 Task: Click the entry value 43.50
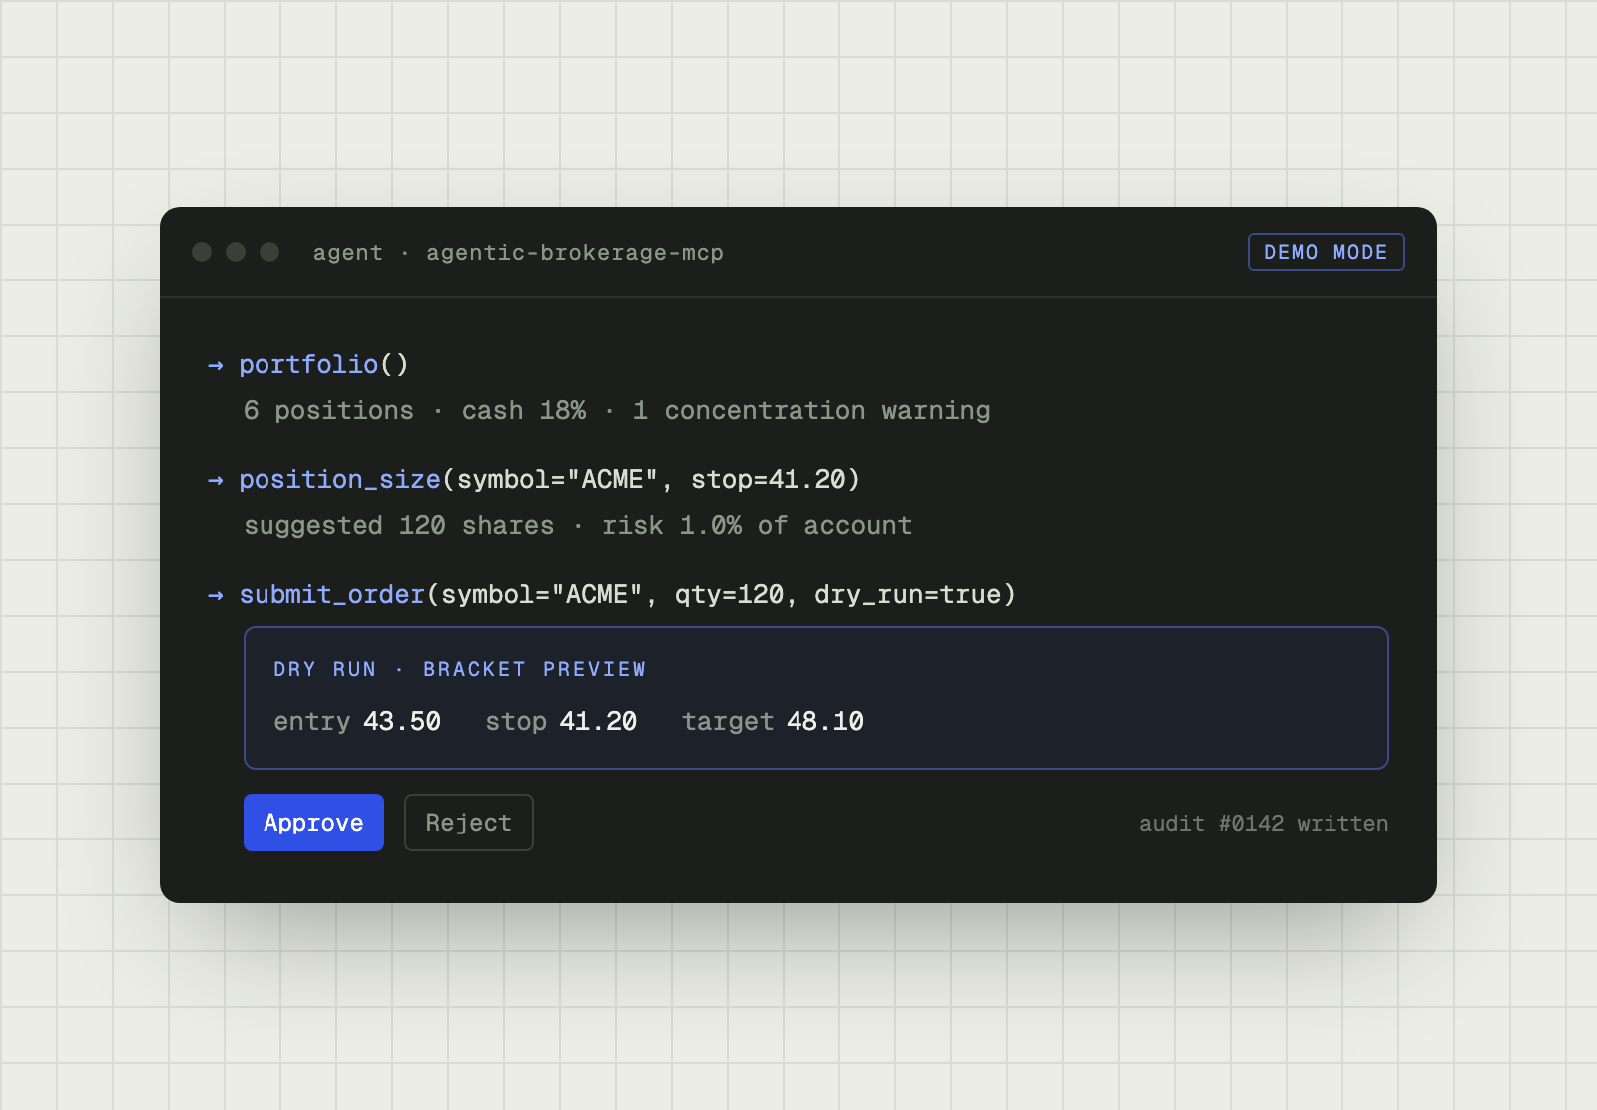402,722
